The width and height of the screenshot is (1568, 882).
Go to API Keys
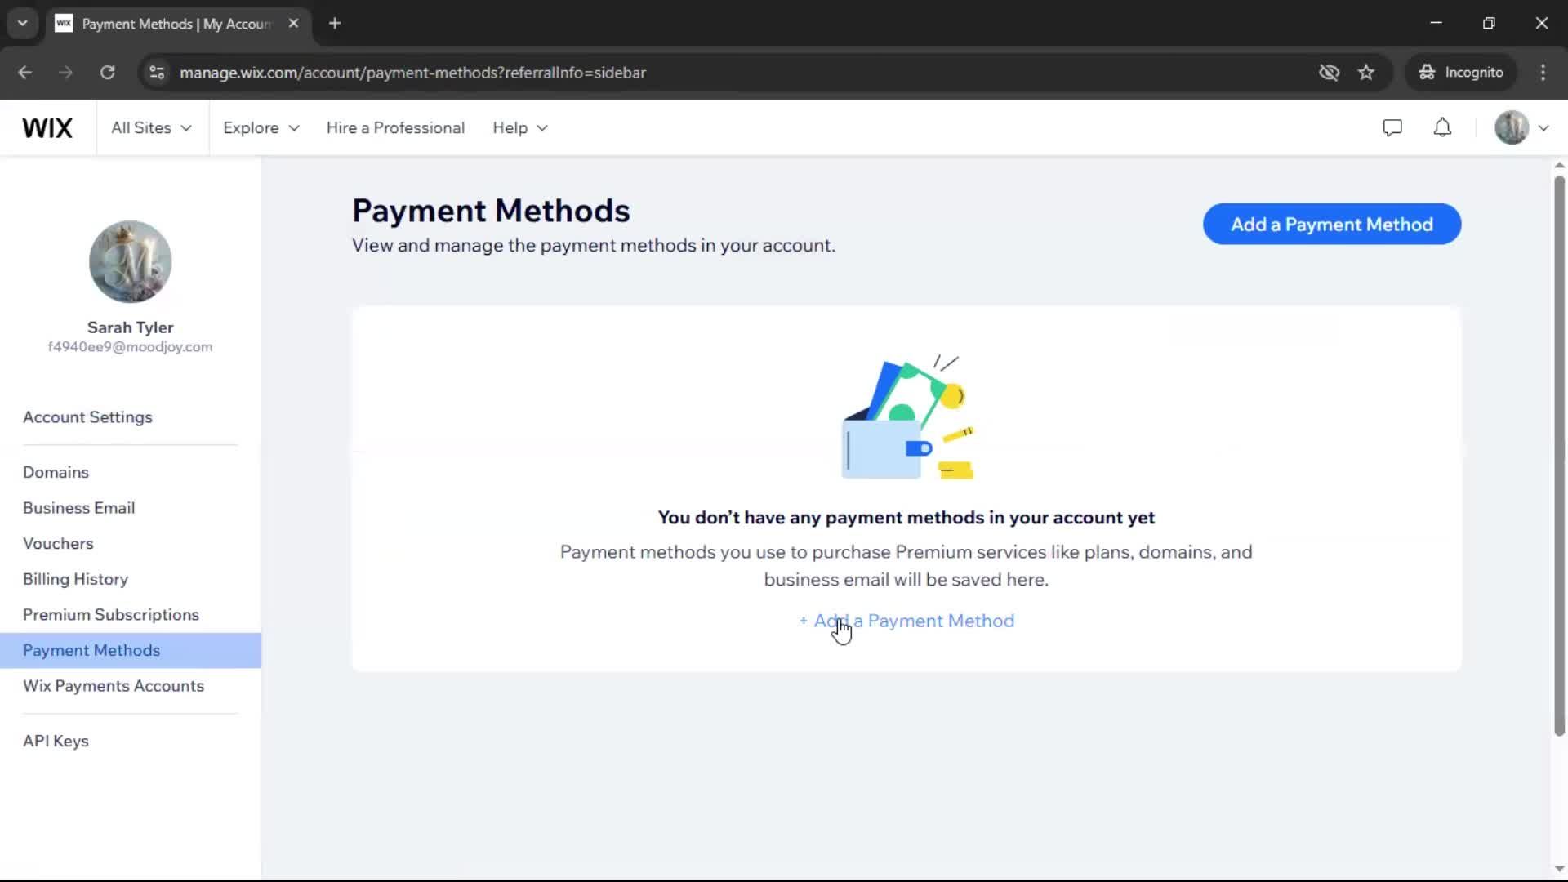[56, 742]
